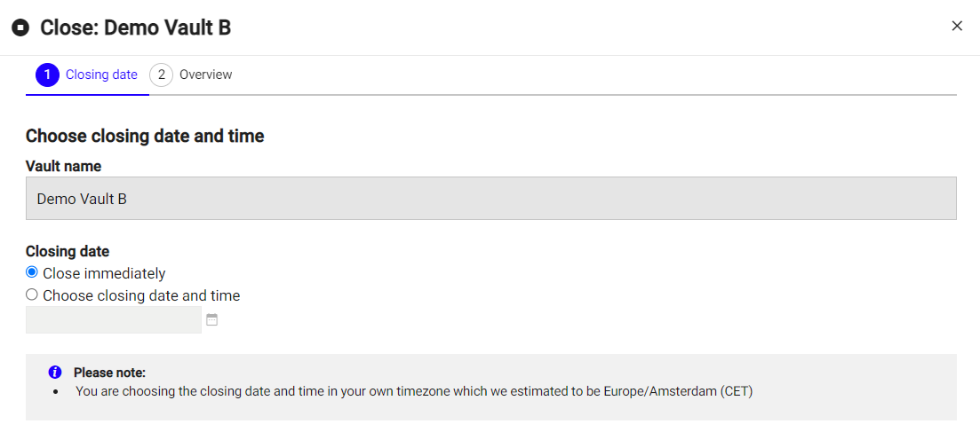Click the "Vault name" field label
Image resolution: width=980 pixels, height=432 pixels.
[63, 166]
